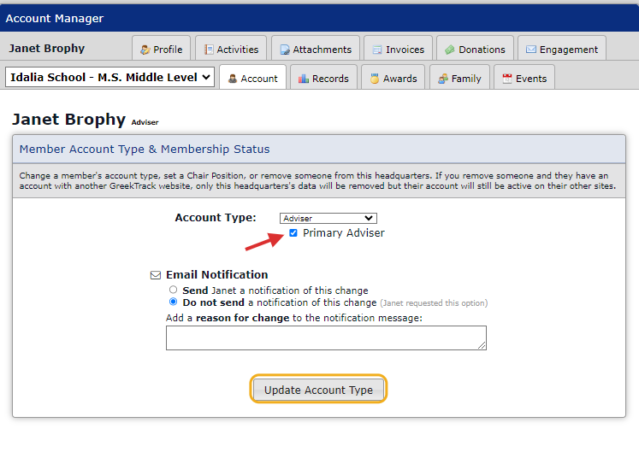Click the Janet Brophy name in tab bar

[x=47, y=48]
